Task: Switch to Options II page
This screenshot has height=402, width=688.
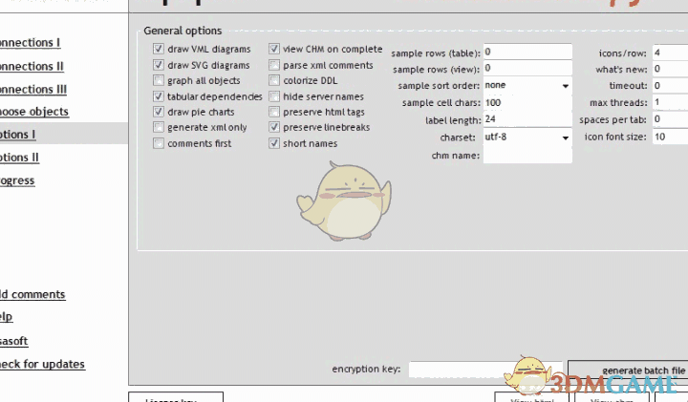Action: tap(19, 158)
